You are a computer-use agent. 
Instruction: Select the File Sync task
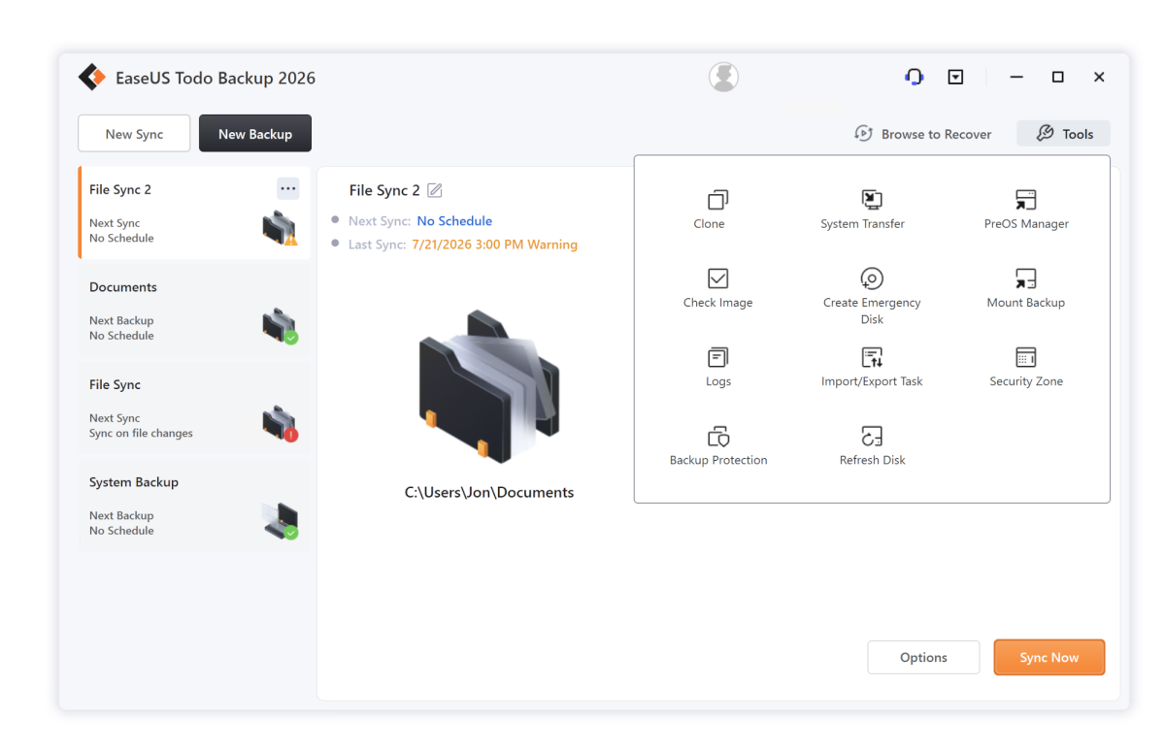point(194,408)
